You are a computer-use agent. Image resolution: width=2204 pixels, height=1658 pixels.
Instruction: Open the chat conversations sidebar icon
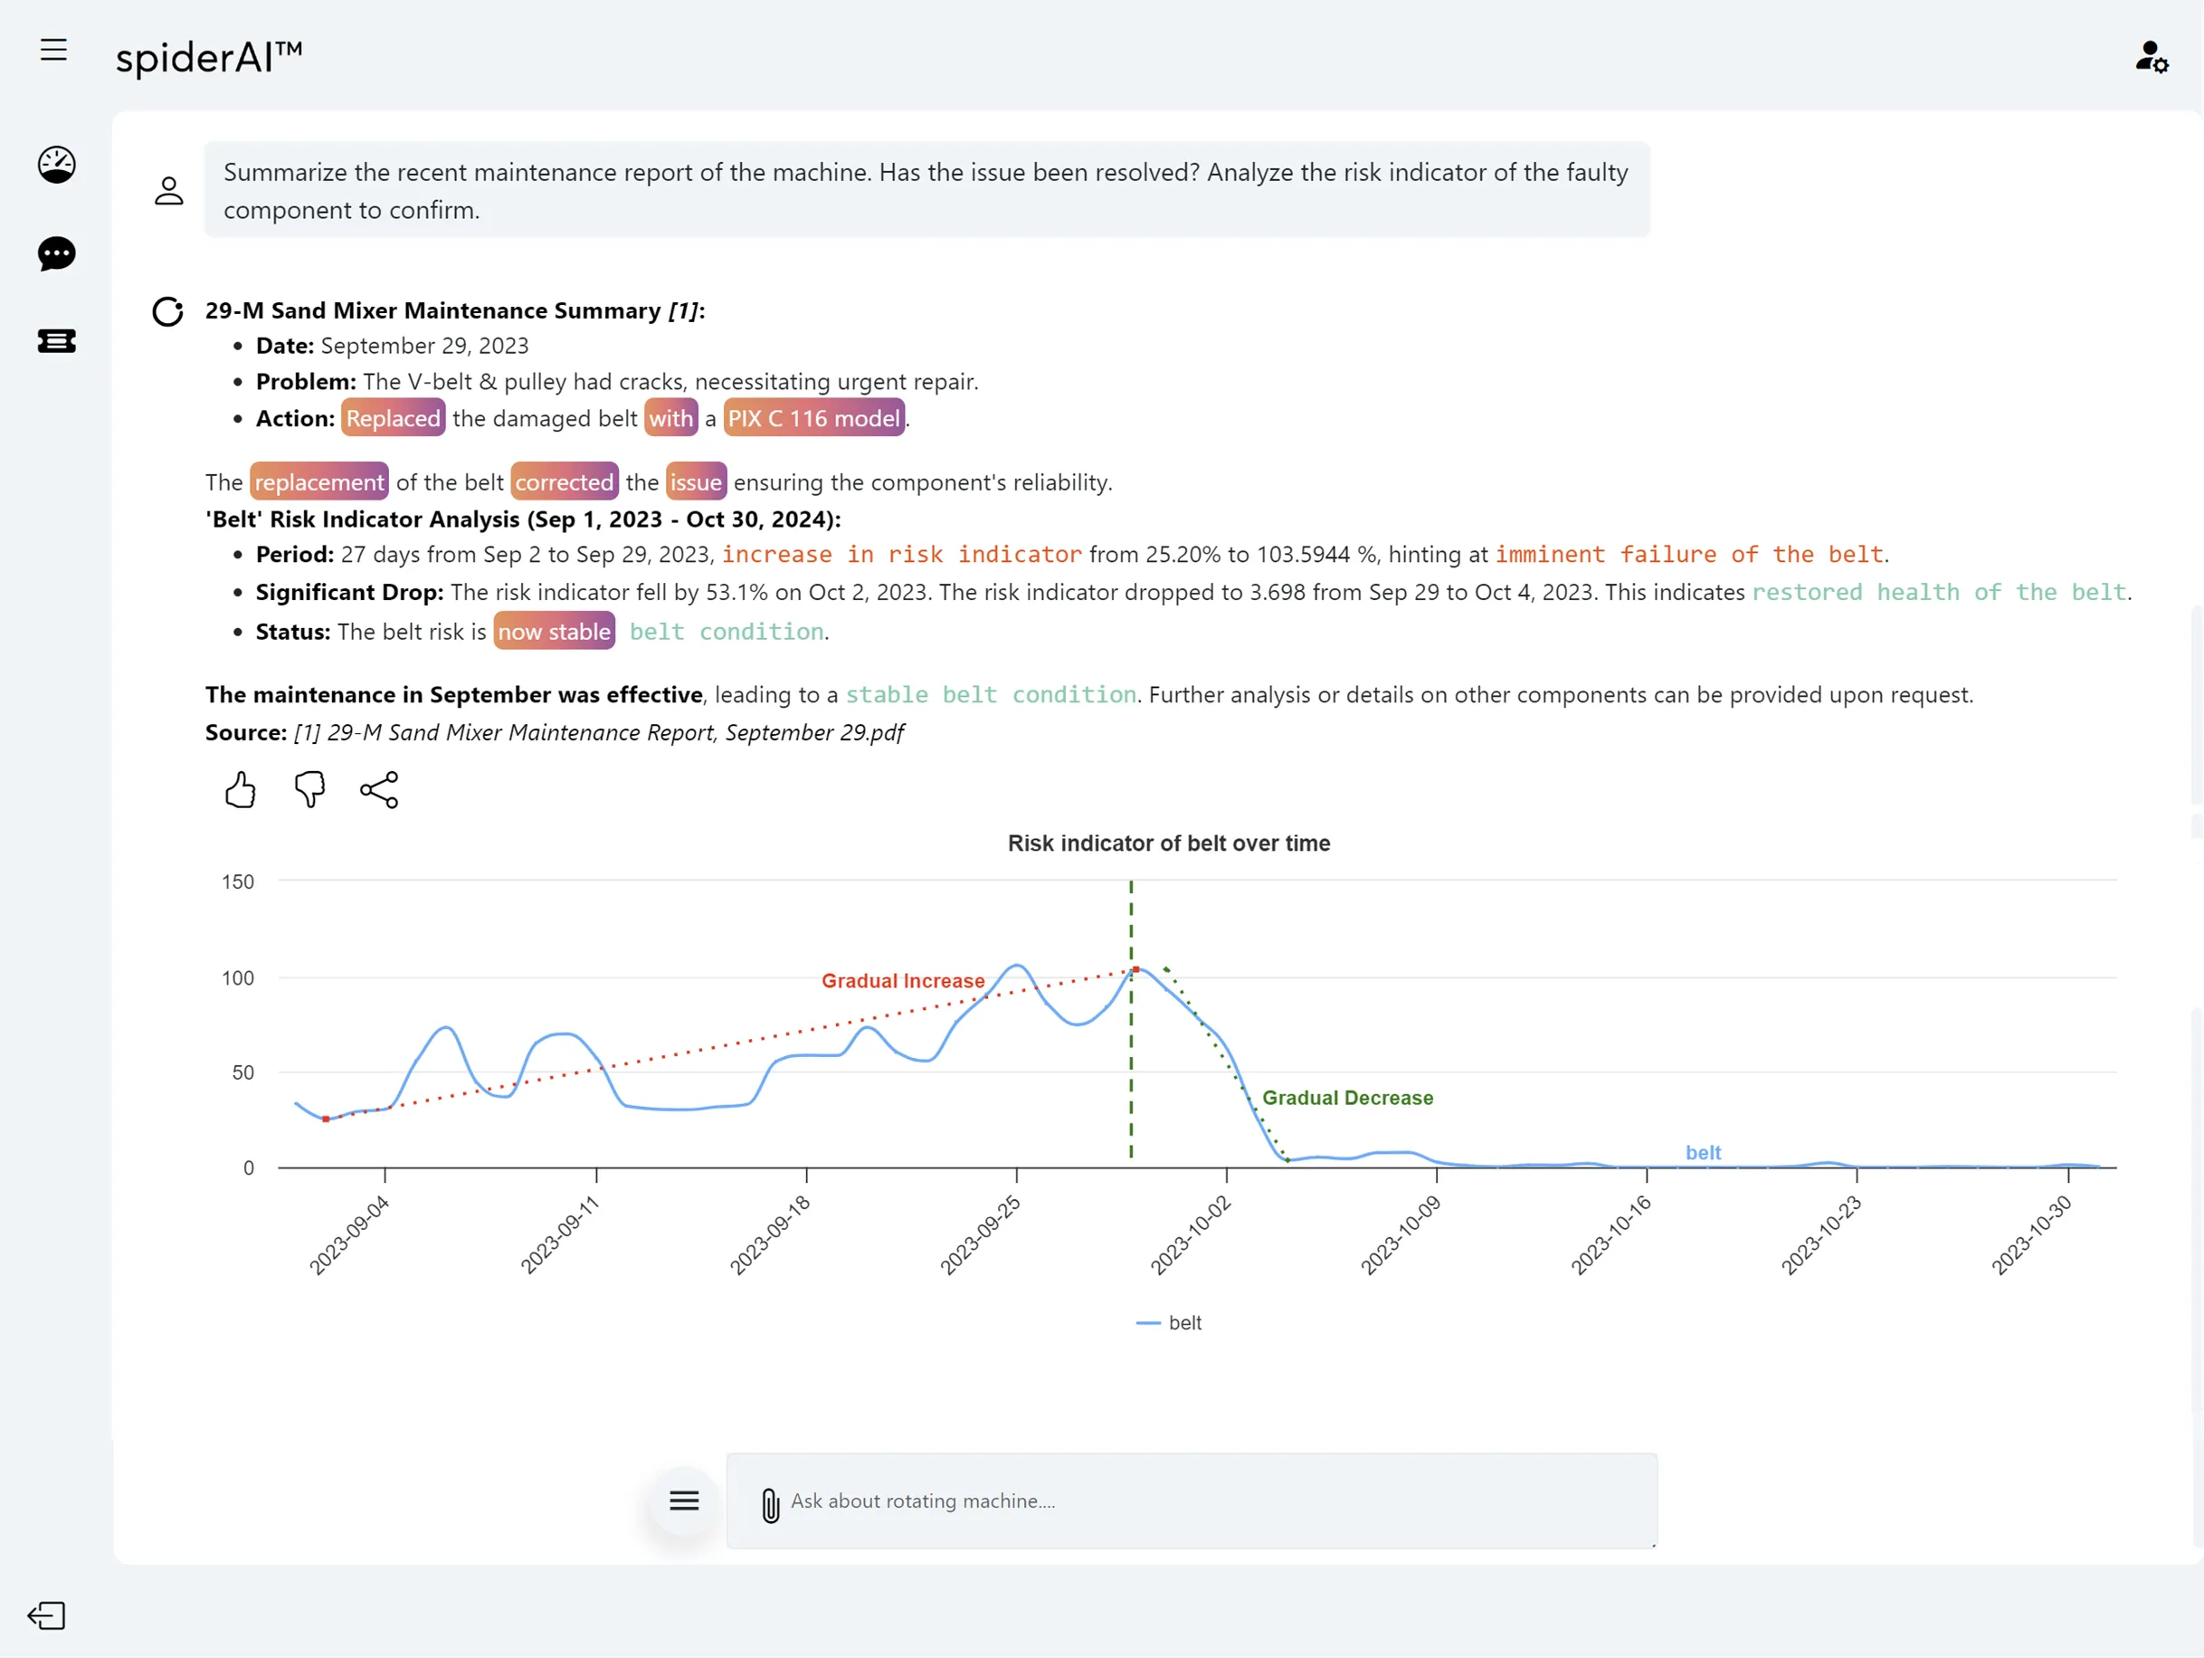coord(56,255)
